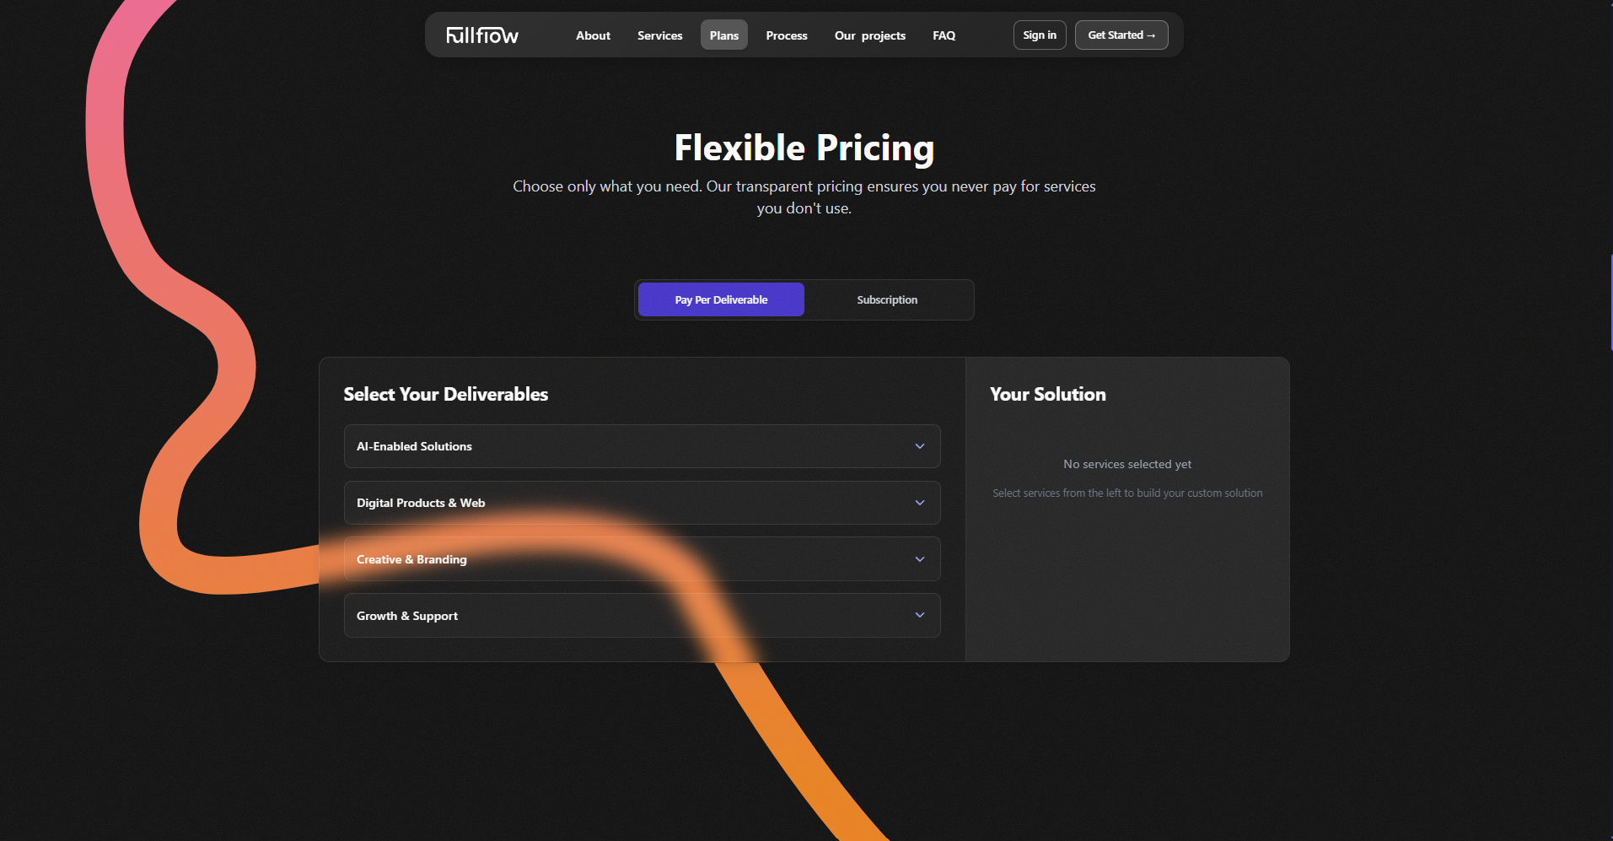Switch pricing to Subscription
Image resolution: width=1613 pixels, height=841 pixels.
[x=887, y=300]
